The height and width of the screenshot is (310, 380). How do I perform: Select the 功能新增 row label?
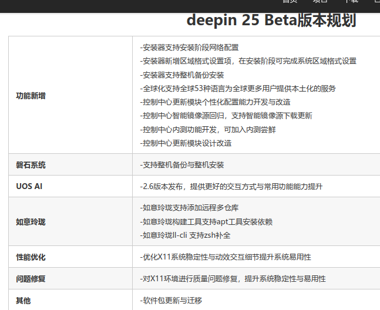(x=31, y=96)
